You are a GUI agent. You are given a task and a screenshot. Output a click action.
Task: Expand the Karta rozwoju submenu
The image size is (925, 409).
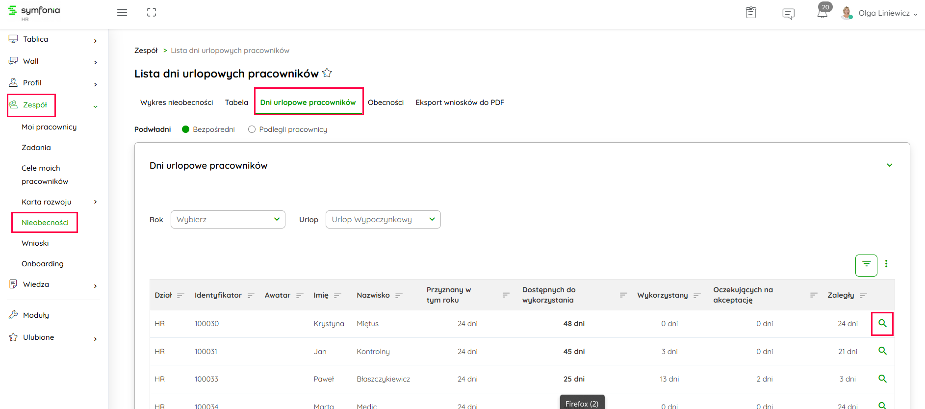tap(95, 202)
